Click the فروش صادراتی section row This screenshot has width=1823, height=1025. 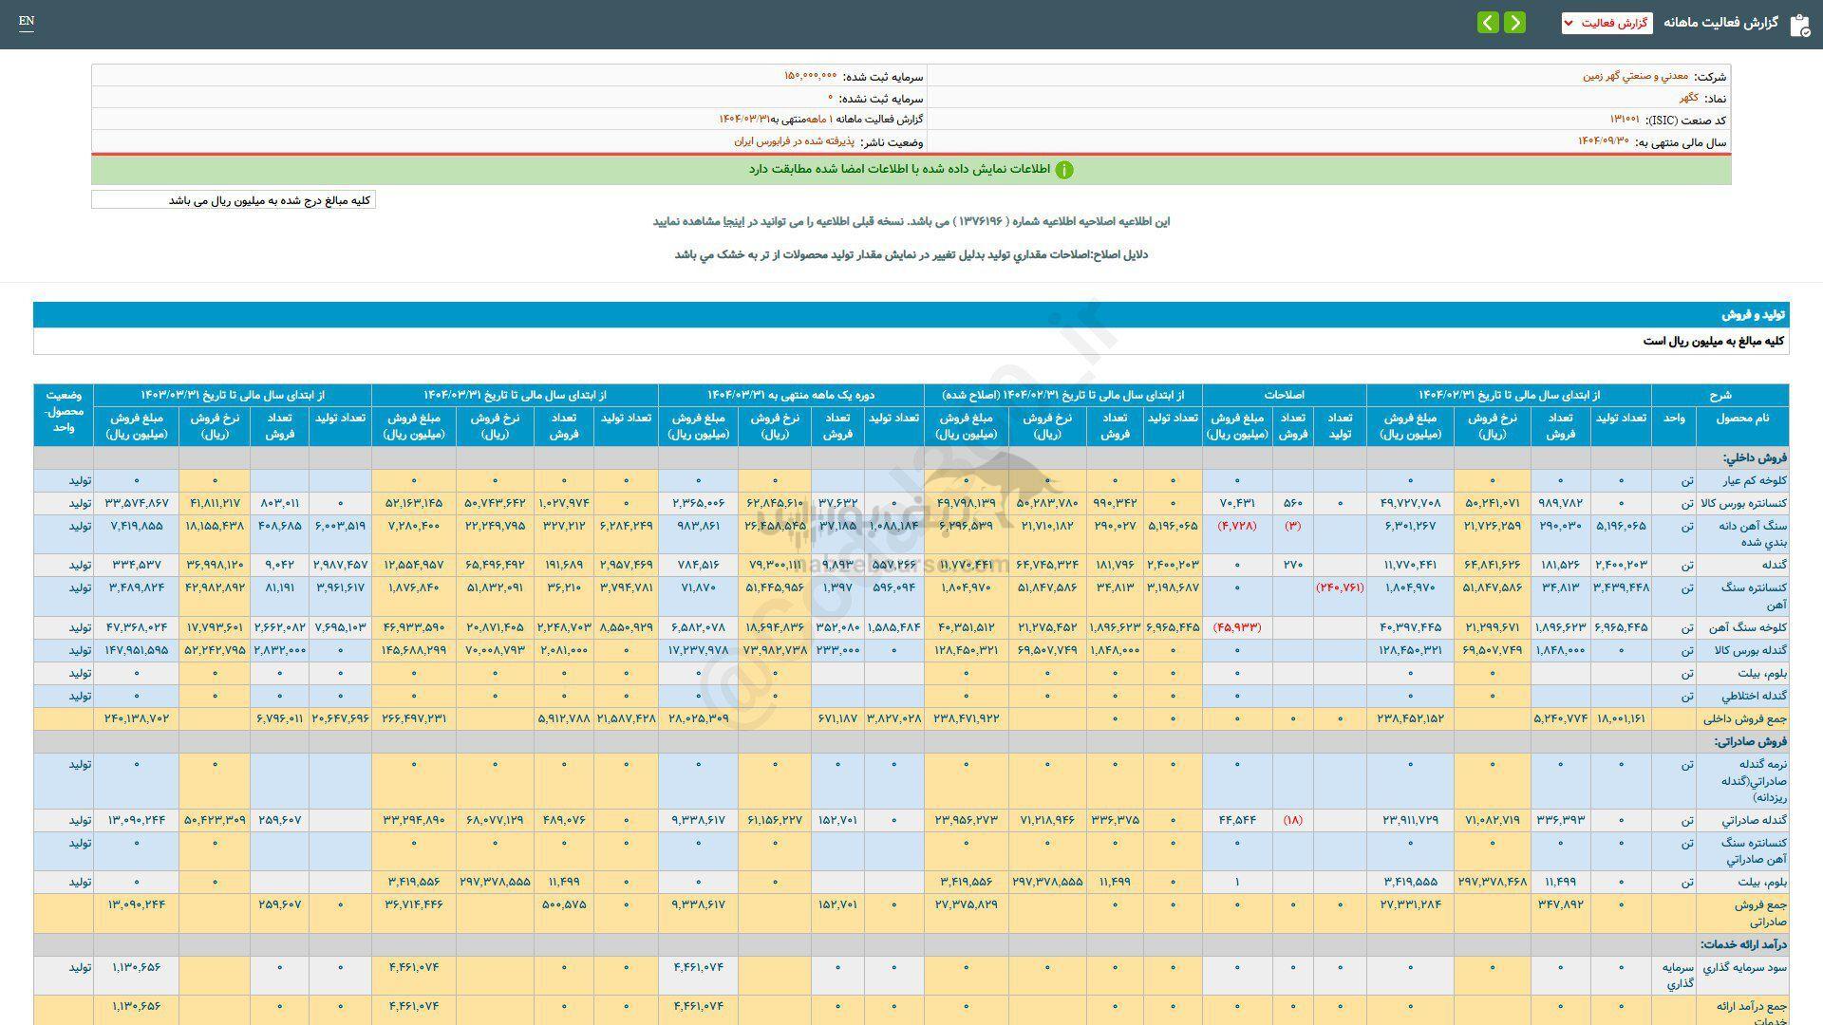pos(1755,741)
